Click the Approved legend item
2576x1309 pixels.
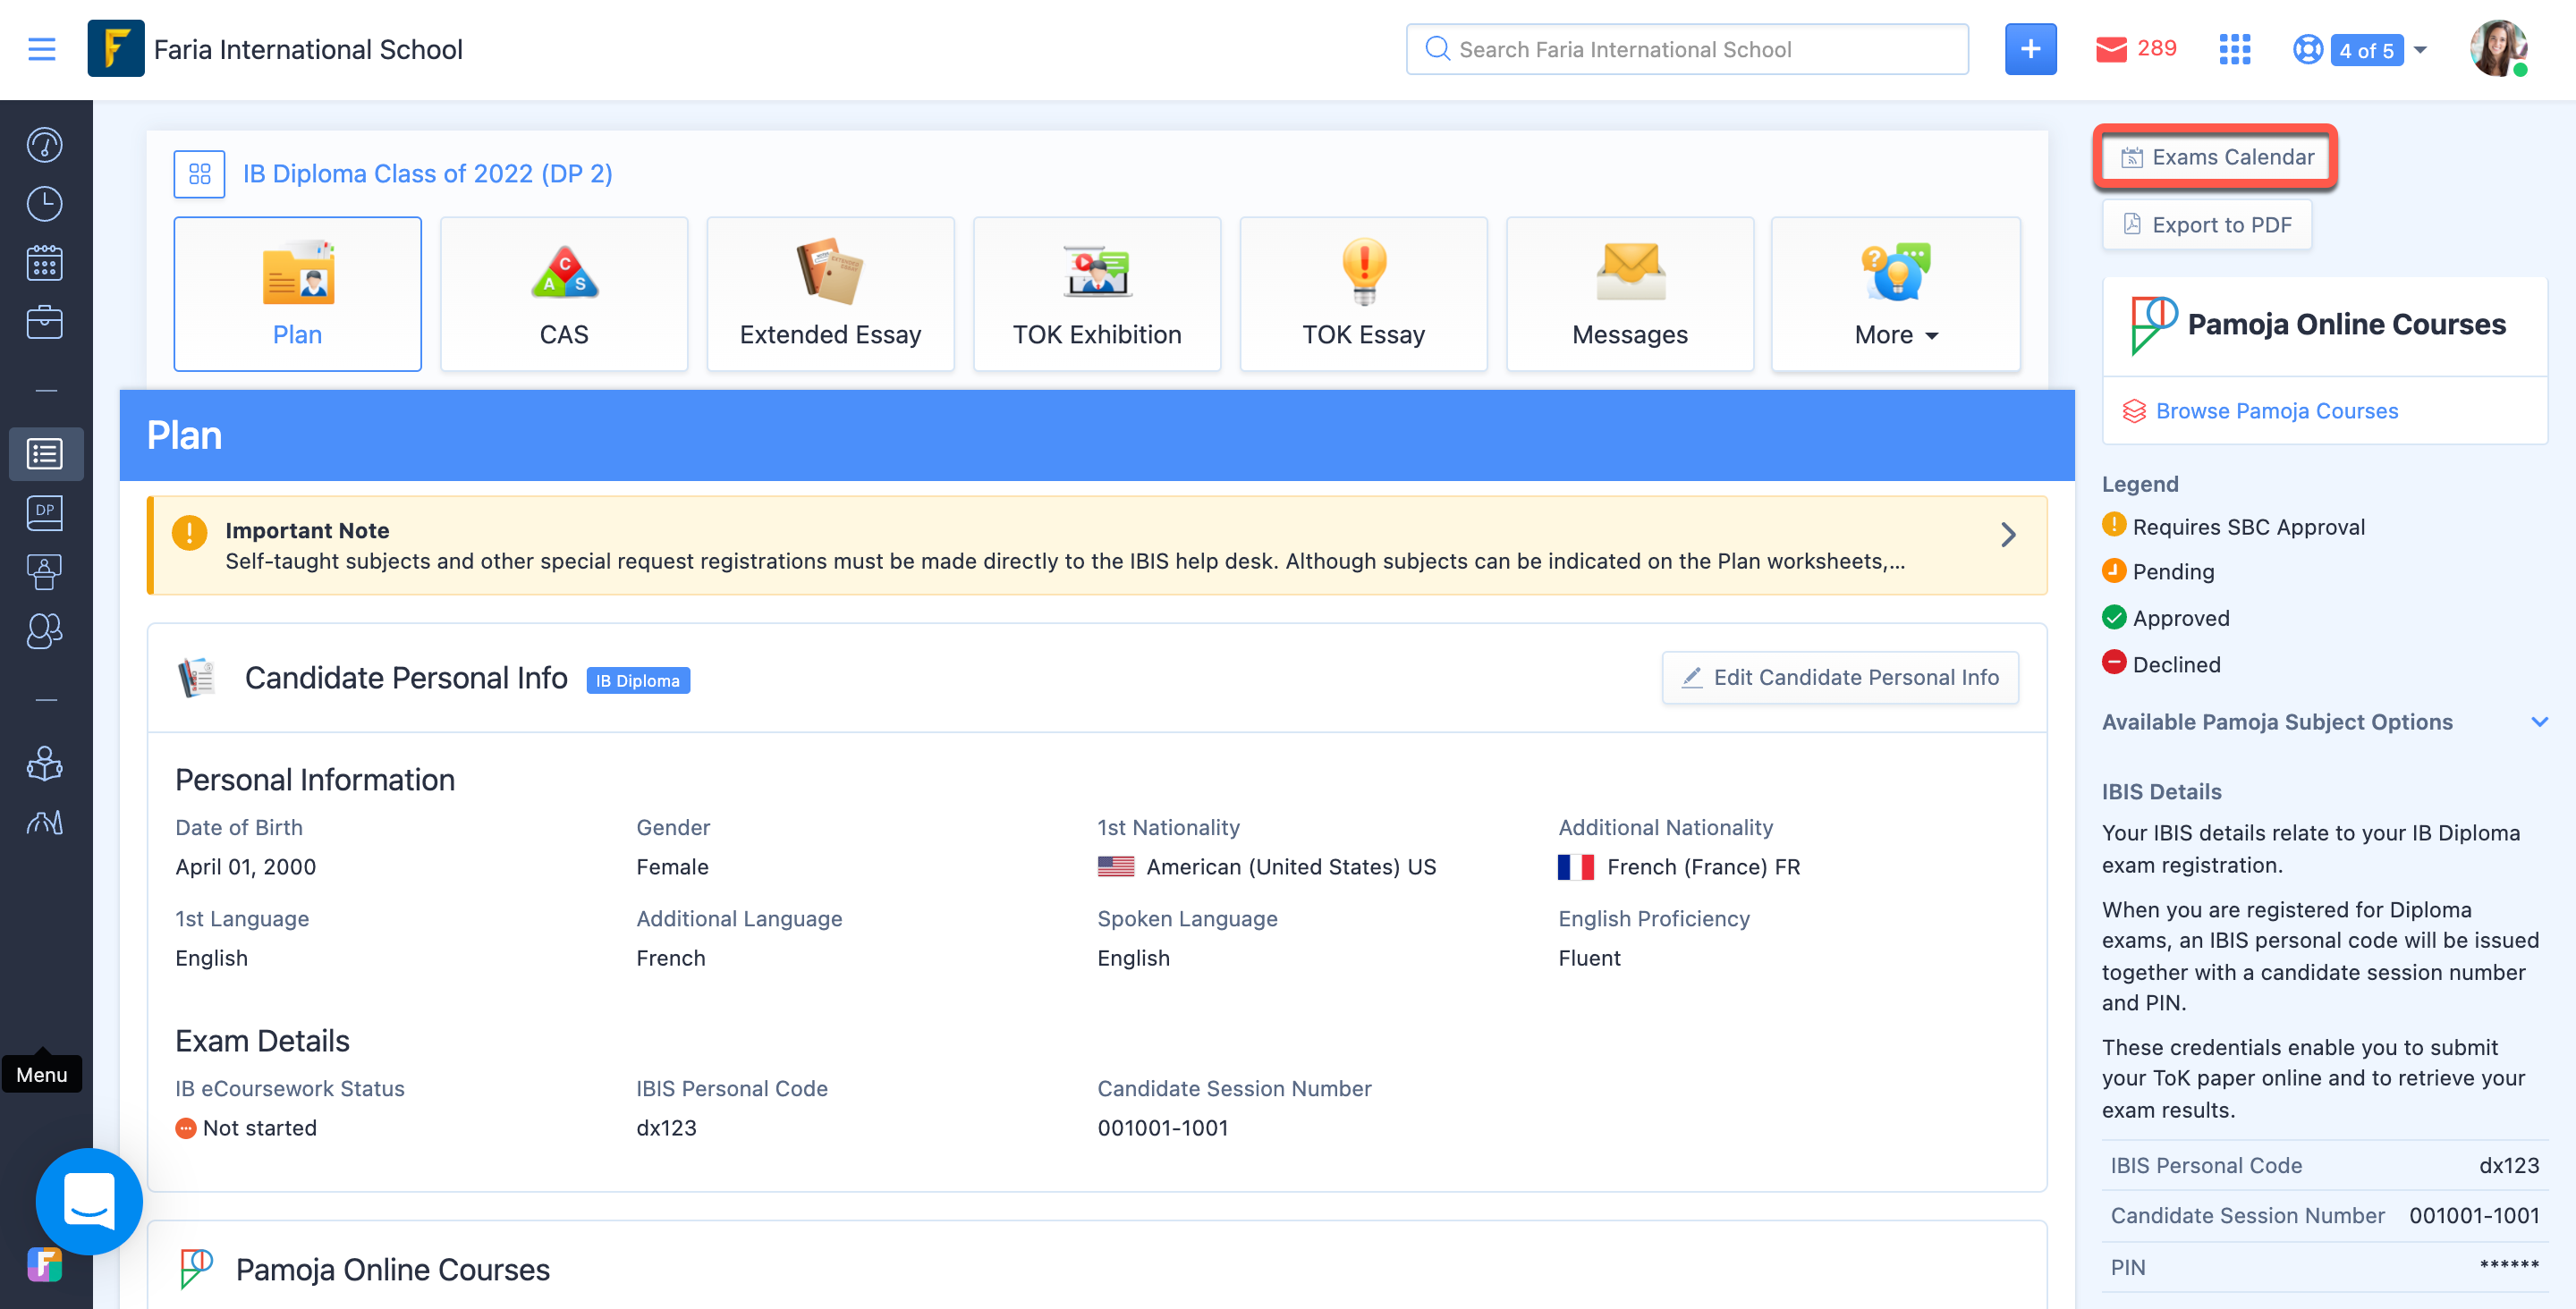point(2165,618)
